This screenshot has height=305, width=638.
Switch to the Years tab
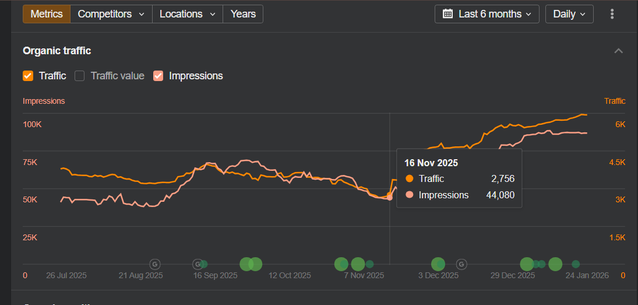click(x=243, y=14)
